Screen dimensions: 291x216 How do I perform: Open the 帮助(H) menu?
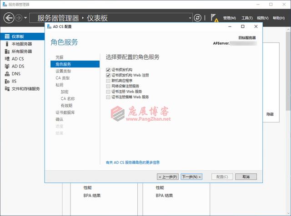point(279,18)
